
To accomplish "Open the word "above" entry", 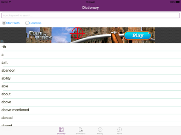I will (x=90, y=102).
